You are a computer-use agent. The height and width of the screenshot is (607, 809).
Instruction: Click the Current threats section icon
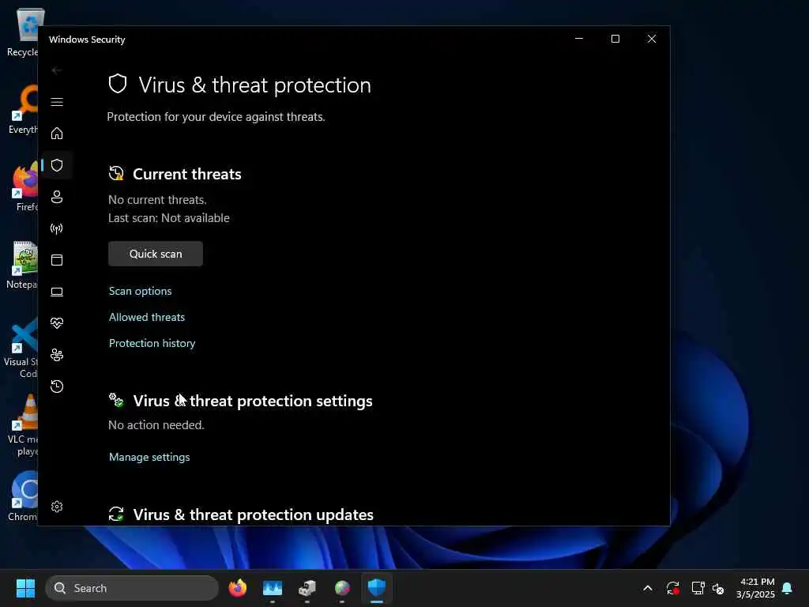pos(116,173)
